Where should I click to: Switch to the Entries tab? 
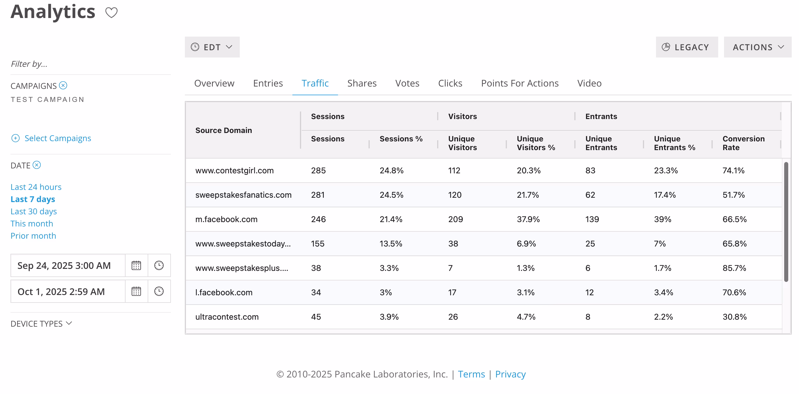[268, 83]
